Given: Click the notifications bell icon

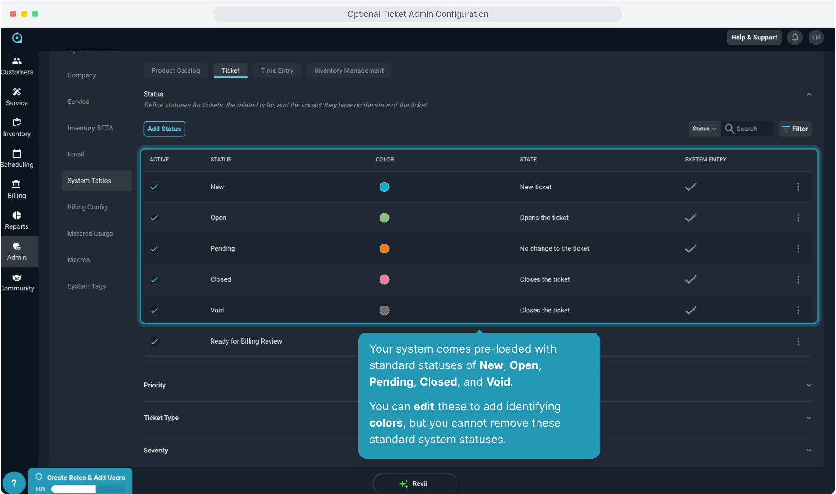Looking at the screenshot, I should [795, 38].
